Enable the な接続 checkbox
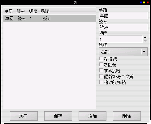The image size is (151, 124). [x=101, y=59]
